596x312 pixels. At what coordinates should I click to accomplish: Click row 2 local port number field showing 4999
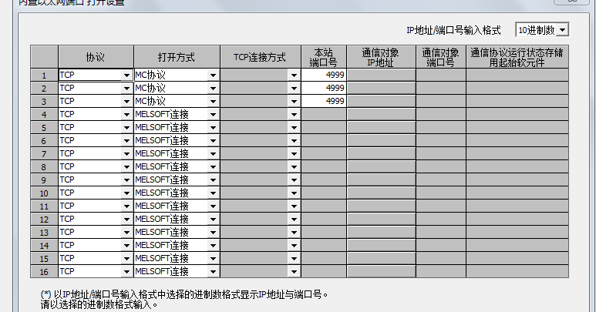tap(323, 89)
